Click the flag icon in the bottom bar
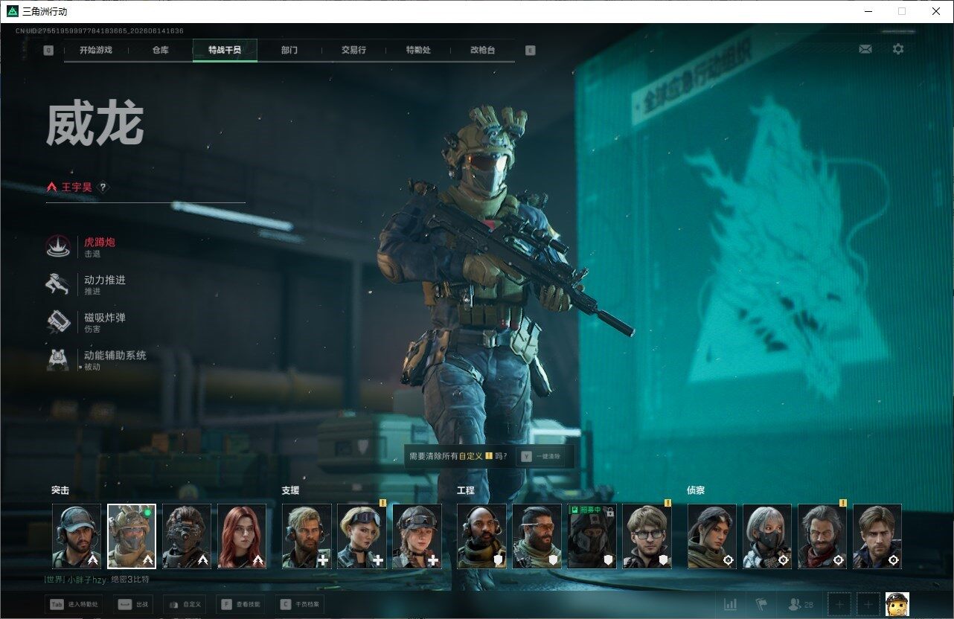Screen dimensions: 954x619 point(761,605)
